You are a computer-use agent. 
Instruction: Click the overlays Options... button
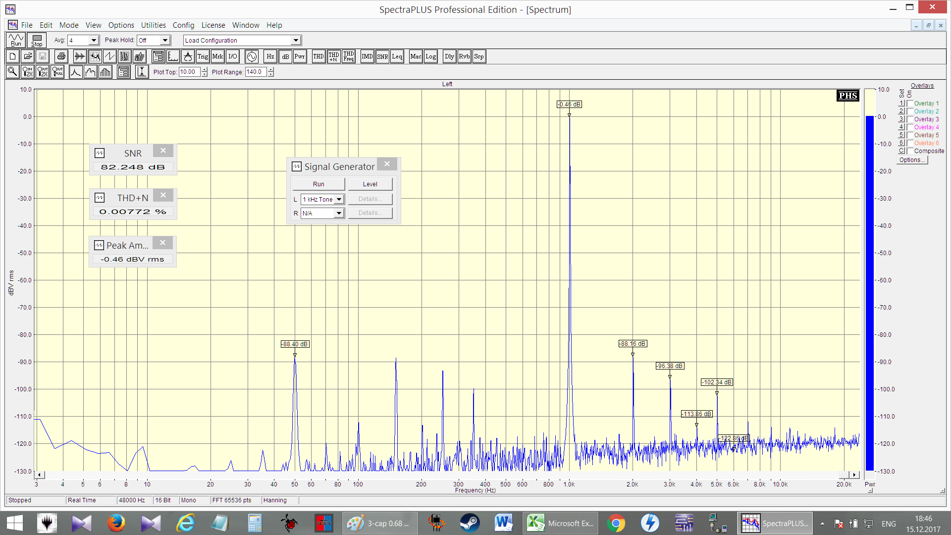pyautogui.click(x=912, y=160)
